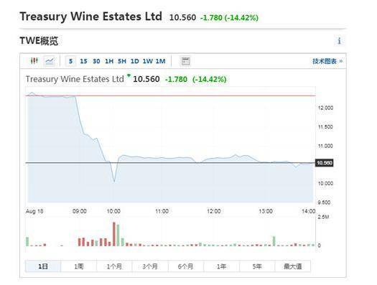Select the 15-minute interval
This screenshot has height=285, width=377.
[x=83, y=61]
